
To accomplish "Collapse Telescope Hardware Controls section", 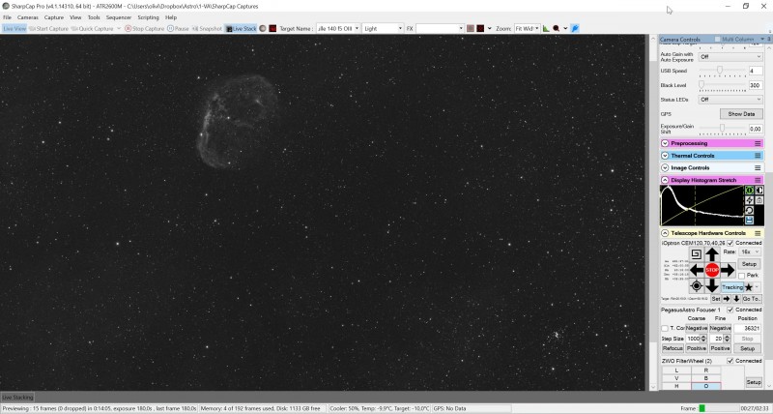I will (x=665, y=233).
